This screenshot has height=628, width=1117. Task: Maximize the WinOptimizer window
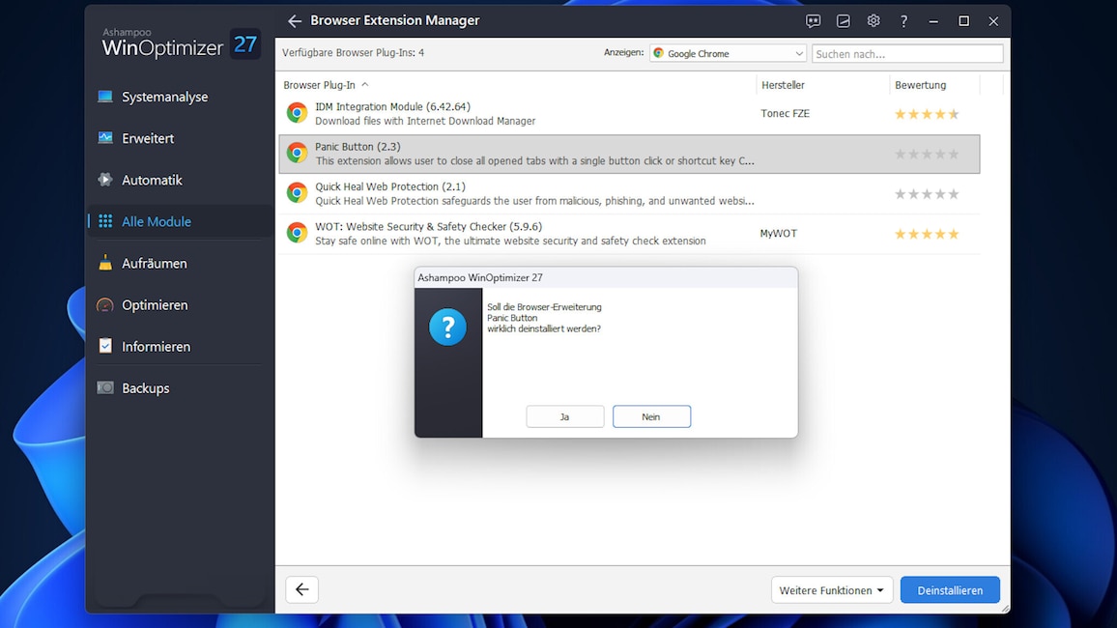coord(963,21)
